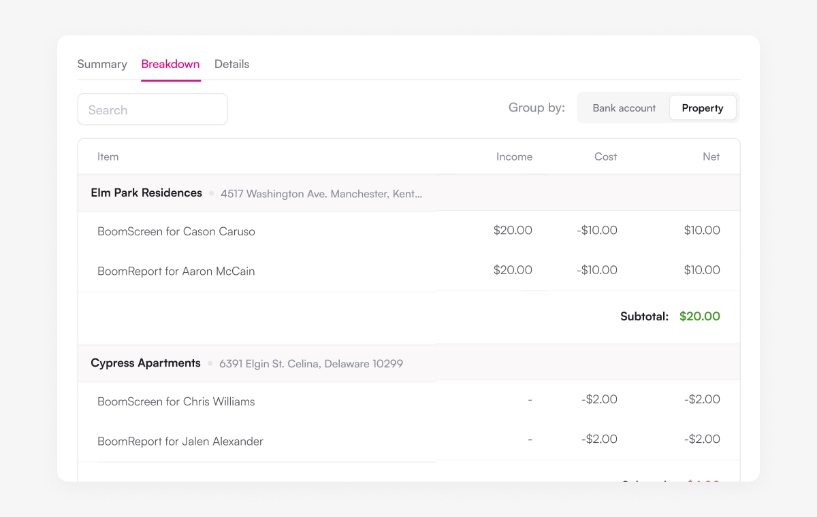
Task: Click the 4517 Washington Ave address
Action: (x=321, y=194)
